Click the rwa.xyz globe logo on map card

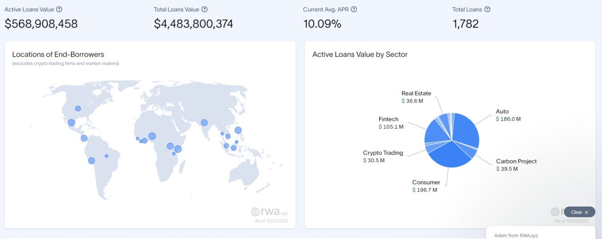click(x=256, y=212)
